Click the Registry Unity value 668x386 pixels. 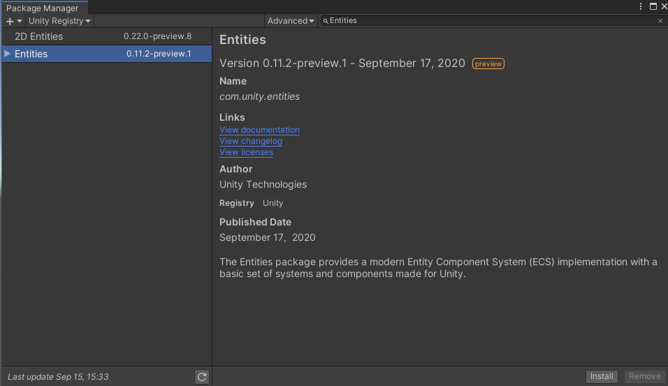pos(273,203)
